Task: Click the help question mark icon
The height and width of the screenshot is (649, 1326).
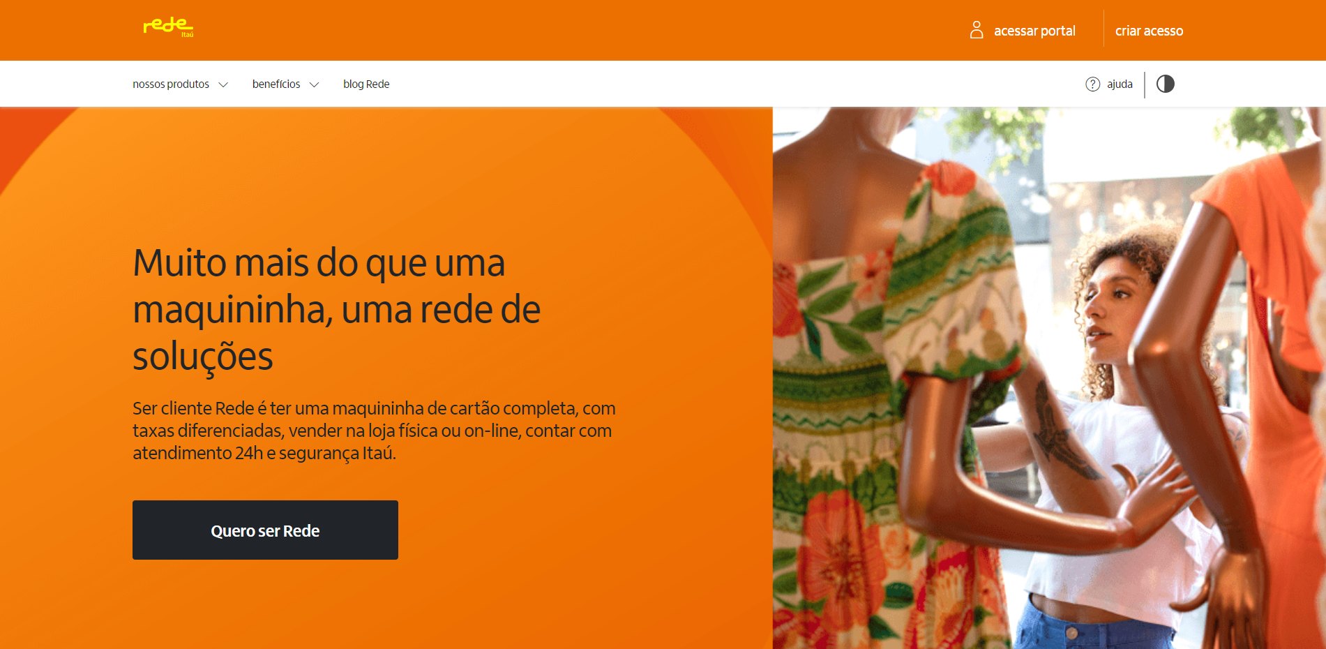Action: 1092,84
